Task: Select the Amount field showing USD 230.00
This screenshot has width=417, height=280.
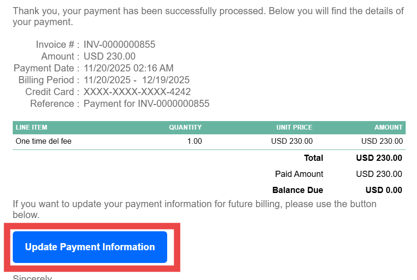Action: [x=110, y=57]
